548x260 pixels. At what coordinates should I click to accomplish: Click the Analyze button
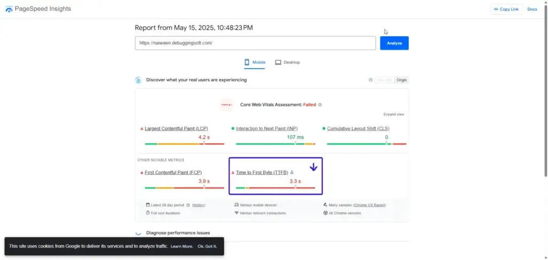394,43
